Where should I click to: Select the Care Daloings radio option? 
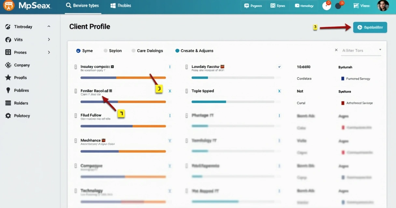[x=134, y=51]
